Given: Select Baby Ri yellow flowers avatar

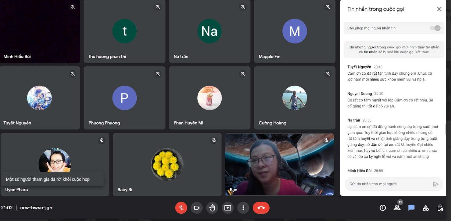Looking at the screenshot, I should click(x=167, y=164).
